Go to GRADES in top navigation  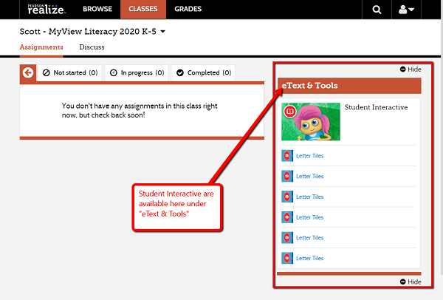tap(188, 10)
